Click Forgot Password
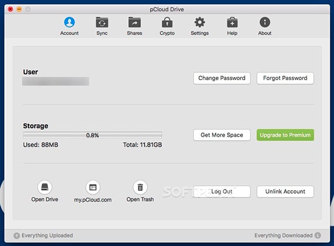The height and width of the screenshot is (246, 334). (285, 78)
